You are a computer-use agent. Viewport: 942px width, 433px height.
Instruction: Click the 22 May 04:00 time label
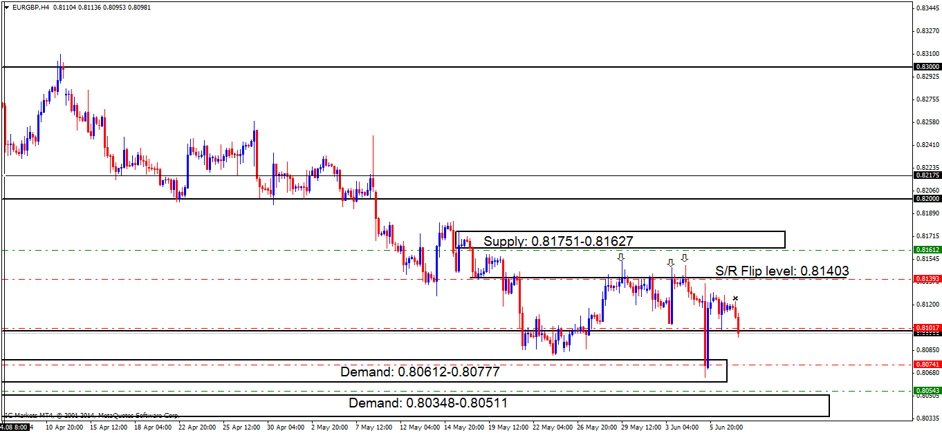[x=554, y=427]
